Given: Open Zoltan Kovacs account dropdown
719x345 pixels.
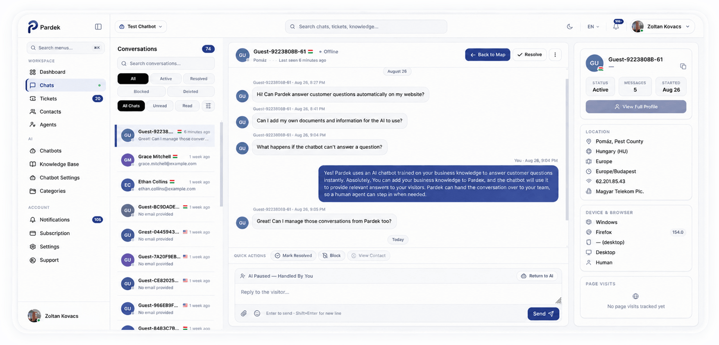Looking at the screenshot, I should [x=662, y=27].
